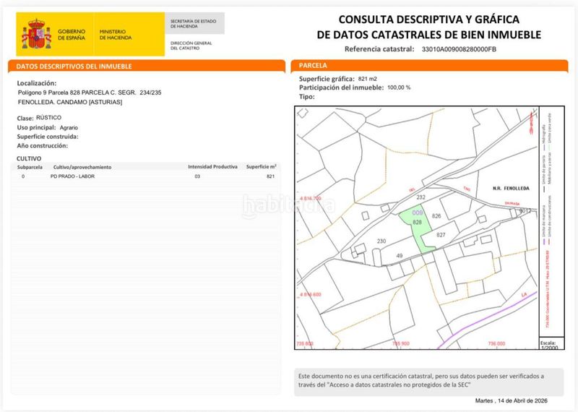
Task: Click 'N.R. FENOLLEDA' map label
Action: (511, 188)
